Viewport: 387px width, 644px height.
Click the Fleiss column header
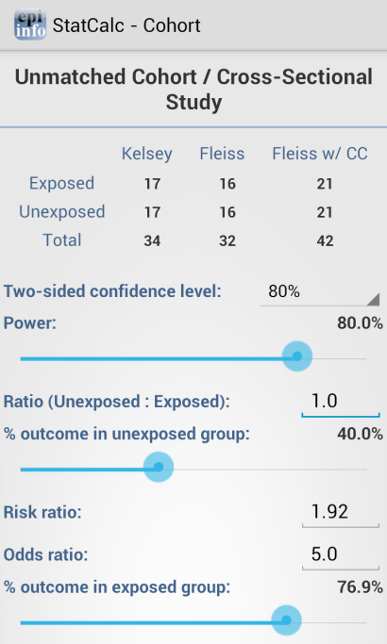(222, 154)
